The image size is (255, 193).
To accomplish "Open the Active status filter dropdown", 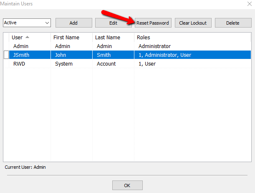I will click(27, 23).
